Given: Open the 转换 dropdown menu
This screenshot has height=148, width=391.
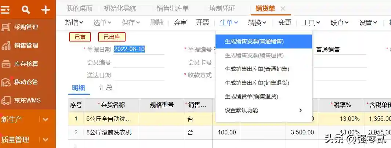Looking at the screenshot, I should coord(257,23).
